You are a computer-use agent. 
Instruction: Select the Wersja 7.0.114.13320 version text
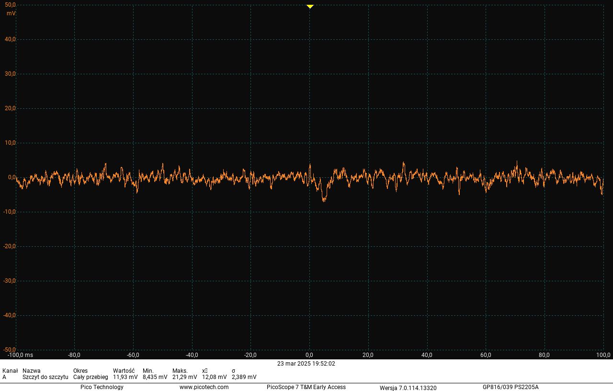click(408, 388)
